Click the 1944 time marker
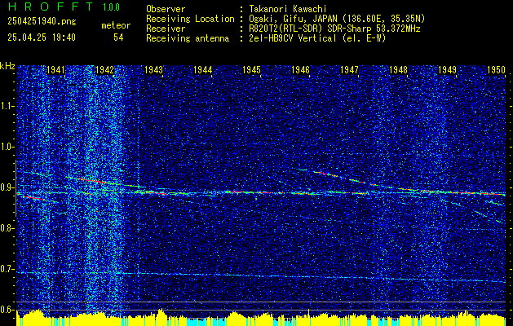This screenshot has height=326, width=513. pyautogui.click(x=202, y=70)
